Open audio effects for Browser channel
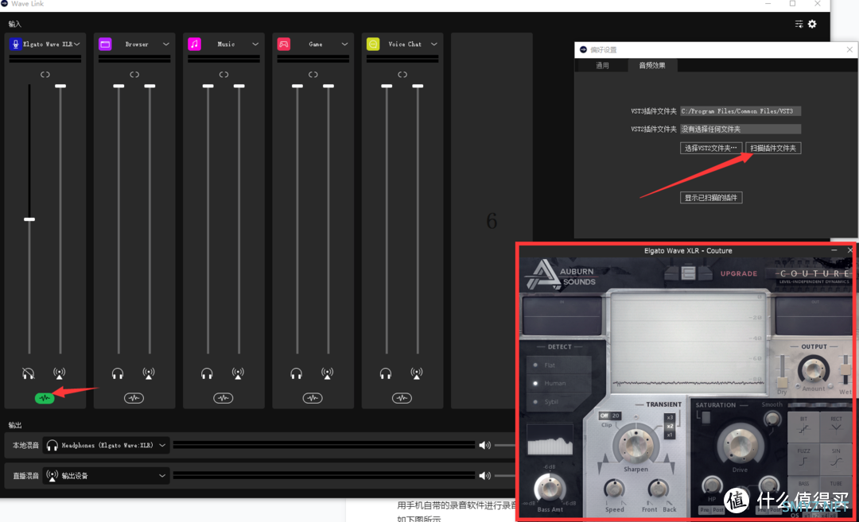 [x=134, y=398]
